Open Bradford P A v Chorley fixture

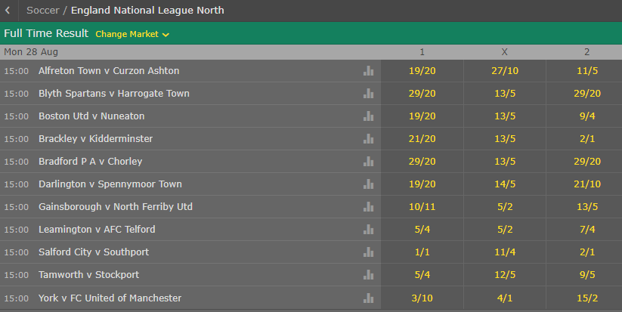point(91,162)
